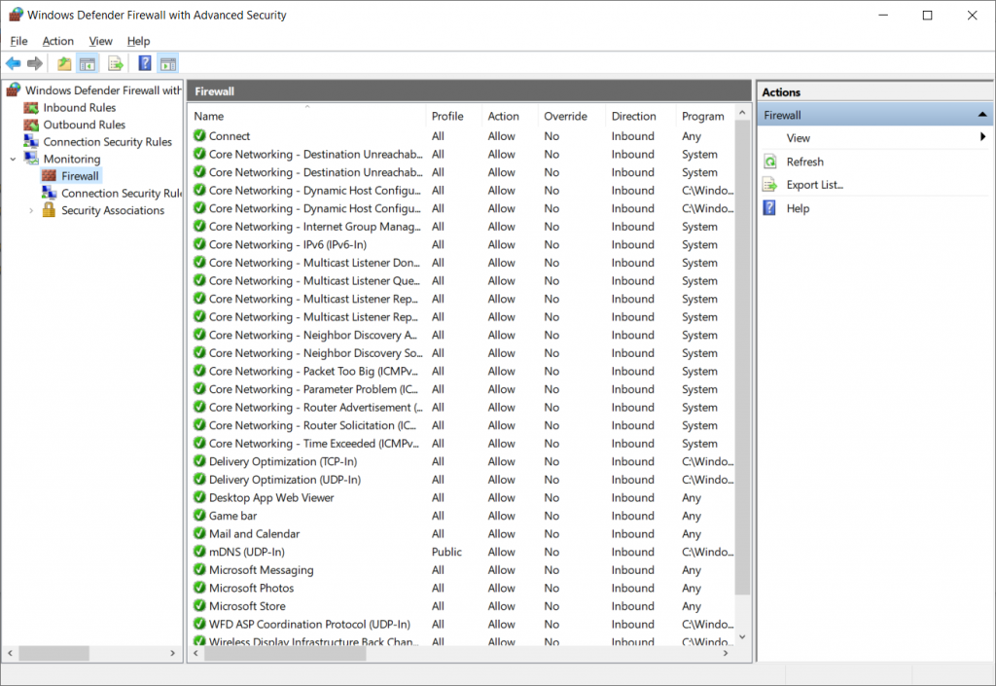Image resolution: width=996 pixels, height=686 pixels.
Task: Click the Public profile cell of mDNS
Action: click(446, 552)
